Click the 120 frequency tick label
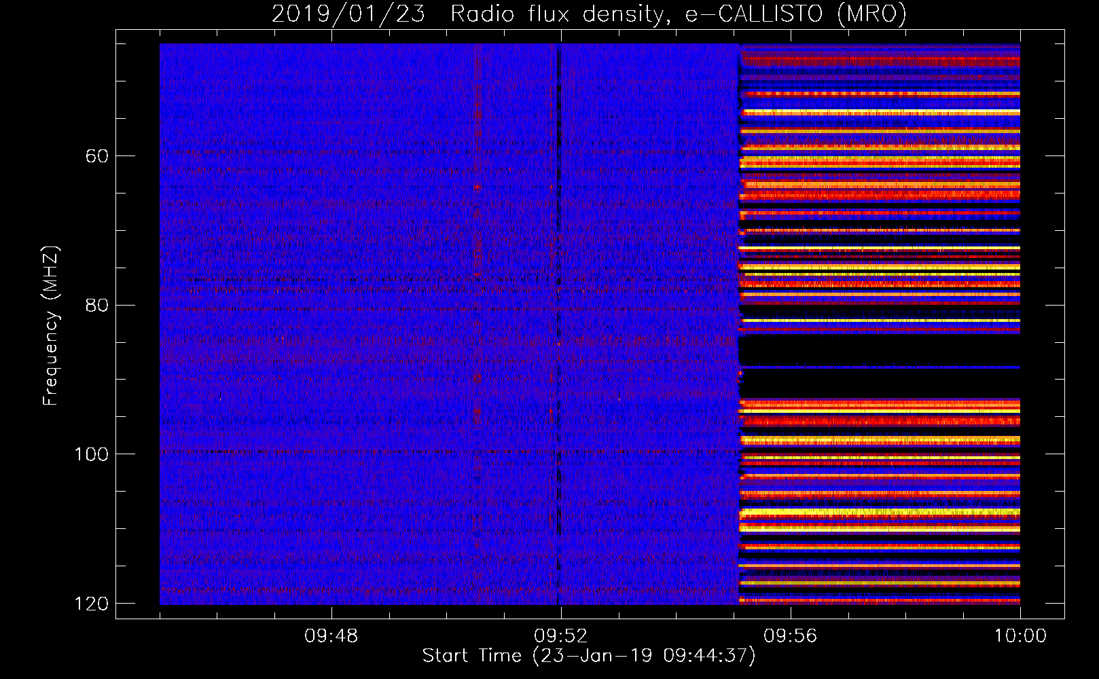Screen dimensions: 1099x679 coord(91,603)
